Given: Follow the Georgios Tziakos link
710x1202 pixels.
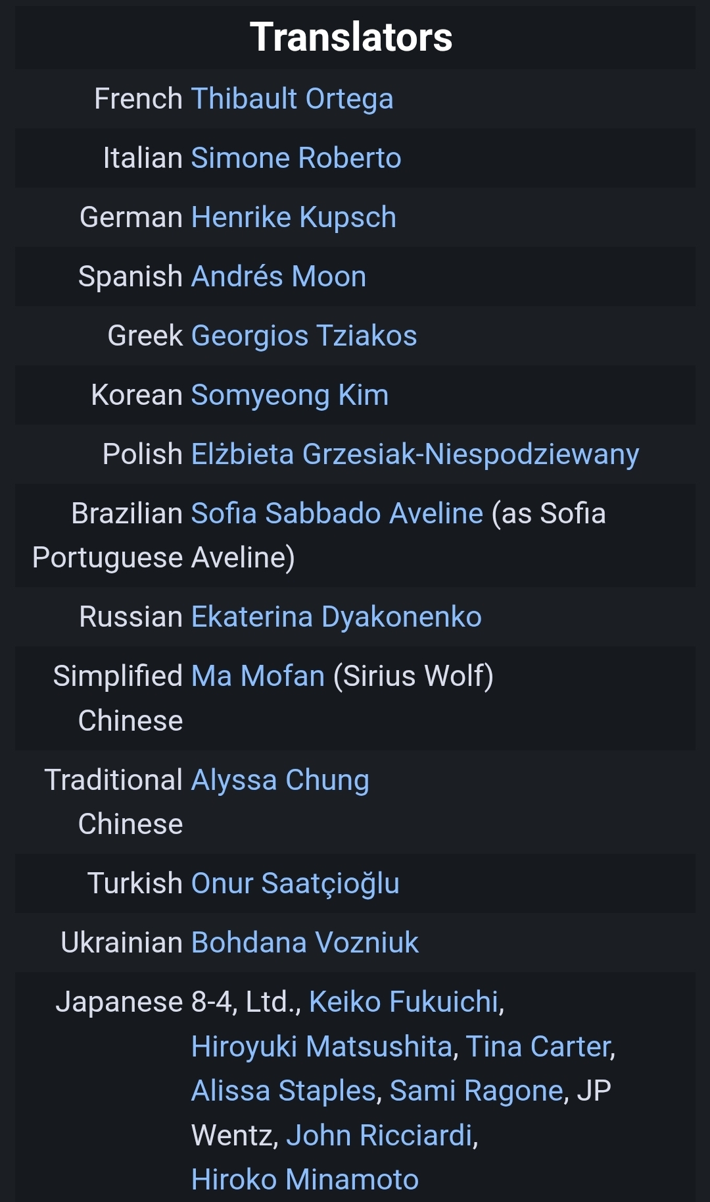Looking at the screenshot, I should 304,336.
